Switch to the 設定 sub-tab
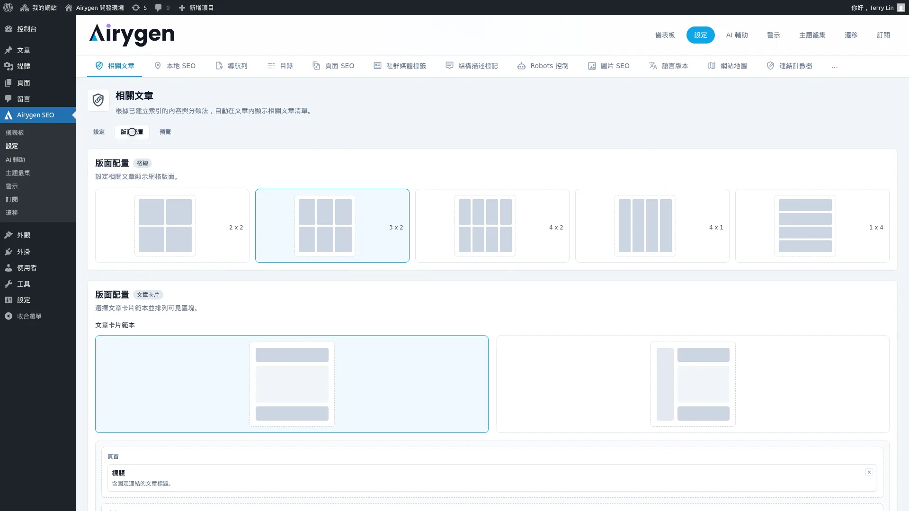The image size is (909, 511). pos(99,132)
